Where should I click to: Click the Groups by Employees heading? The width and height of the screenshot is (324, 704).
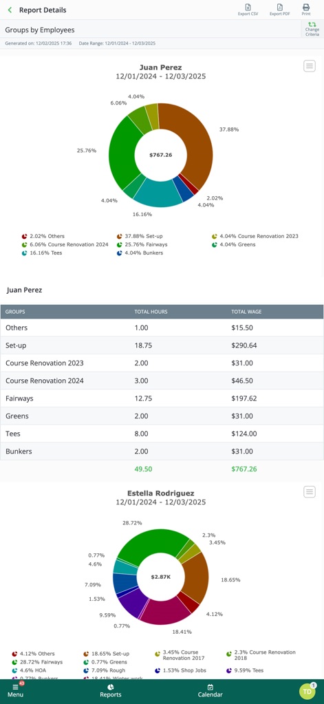[40, 30]
